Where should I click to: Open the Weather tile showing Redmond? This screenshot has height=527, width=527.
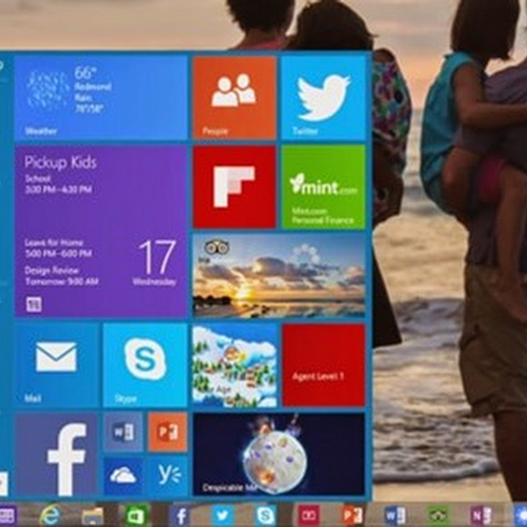point(101,97)
